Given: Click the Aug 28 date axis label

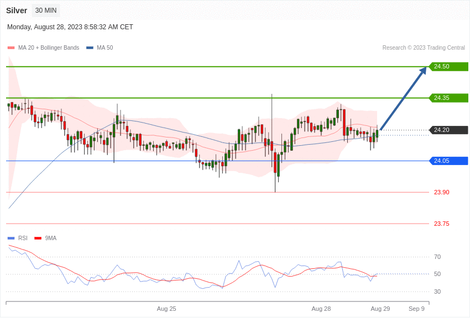Looking at the screenshot, I should [x=321, y=309].
